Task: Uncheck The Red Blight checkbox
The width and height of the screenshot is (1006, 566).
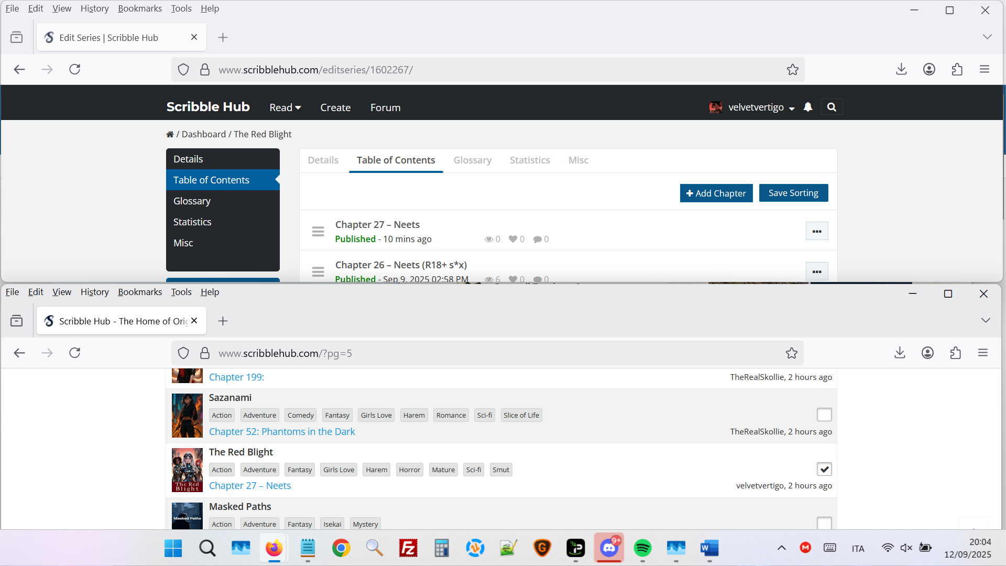Action: pyautogui.click(x=824, y=469)
